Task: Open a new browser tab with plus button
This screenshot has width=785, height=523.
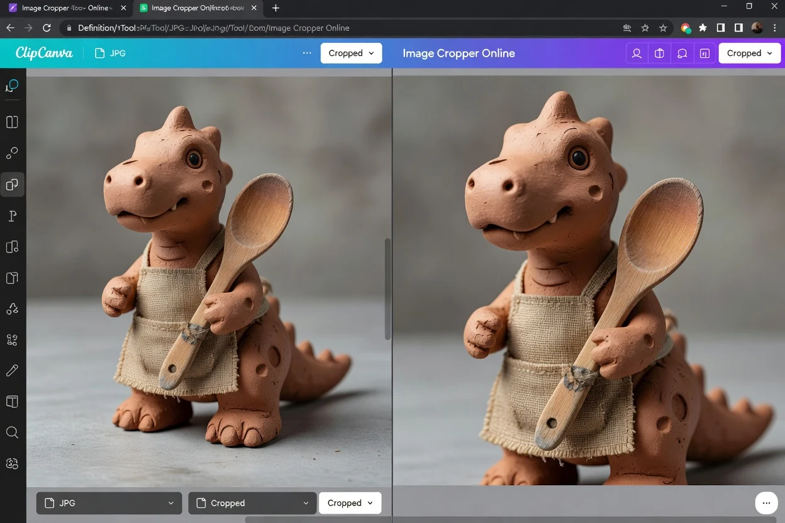Action: [276, 8]
